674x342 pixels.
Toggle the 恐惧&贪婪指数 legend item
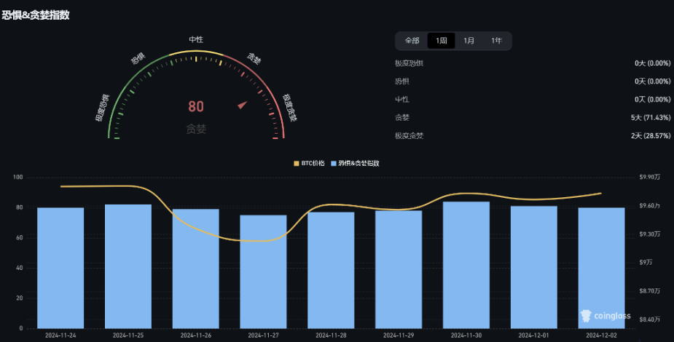pos(355,163)
